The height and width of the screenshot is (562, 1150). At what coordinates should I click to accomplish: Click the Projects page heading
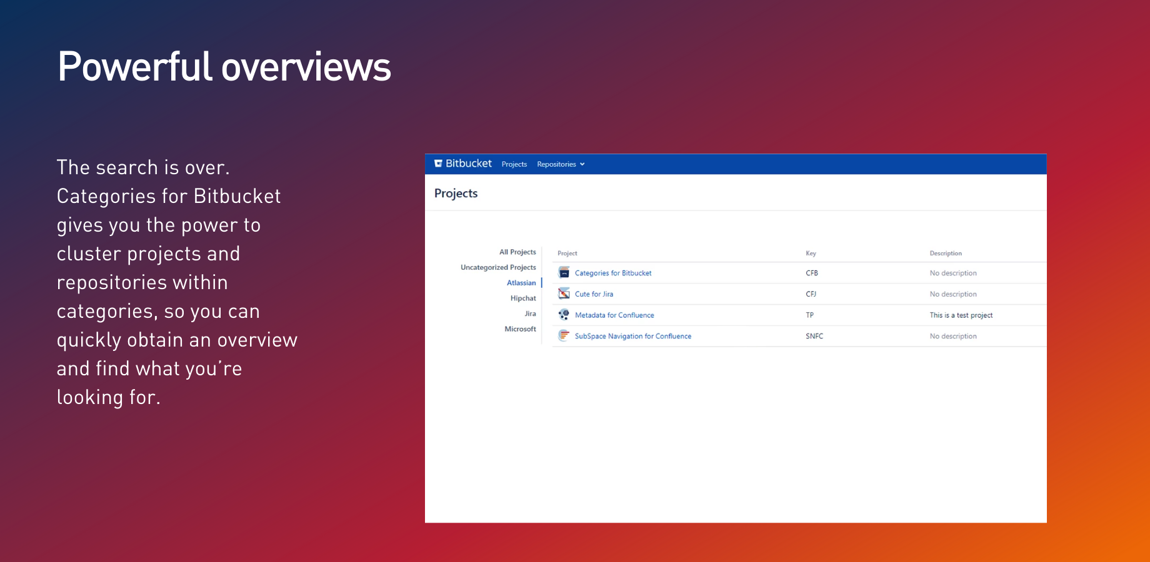(456, 194)
